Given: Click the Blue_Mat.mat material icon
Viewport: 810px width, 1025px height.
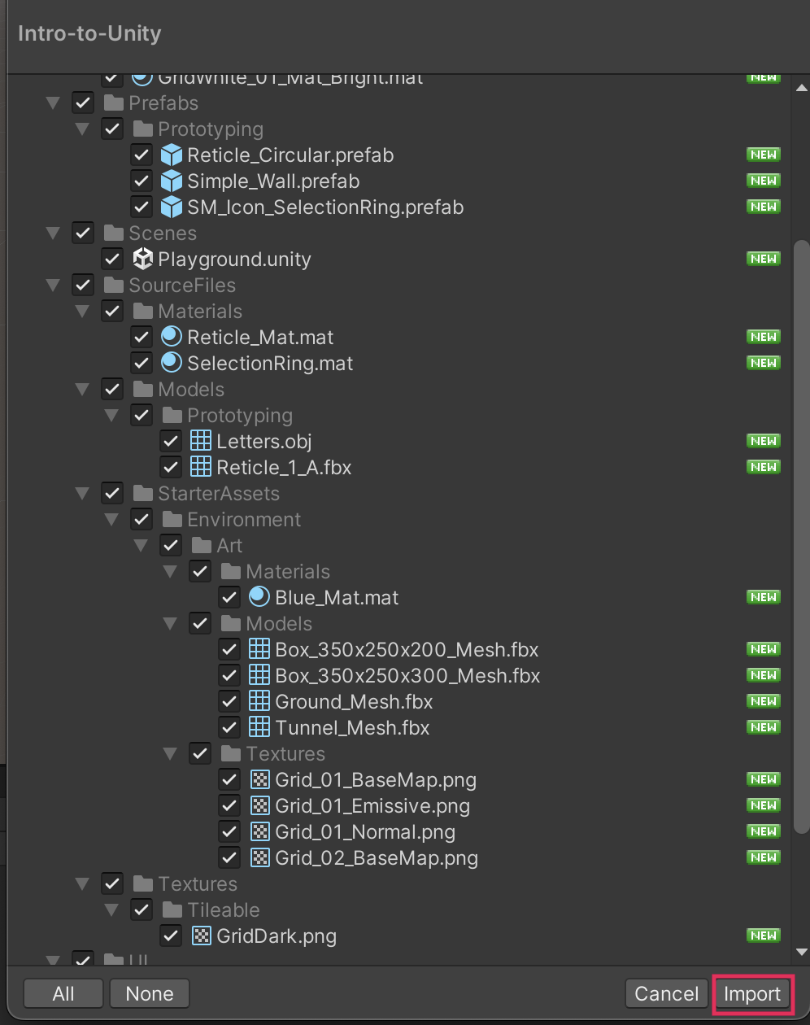Looking at the screenshot, I should pos(259,597).
